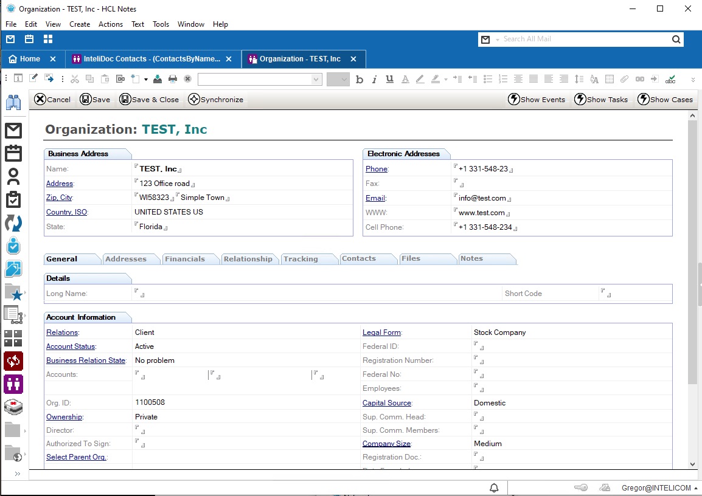This screenshot has height=496, width=702.
Task: Open the To Do clipboard icon in sidebar
Action: (x=13, y=200)
